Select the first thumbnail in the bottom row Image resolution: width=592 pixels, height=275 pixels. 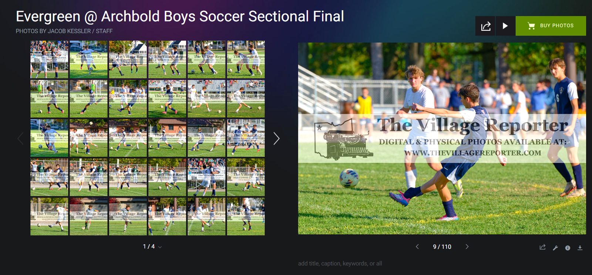pyautogui.click(x=49, y=217)
